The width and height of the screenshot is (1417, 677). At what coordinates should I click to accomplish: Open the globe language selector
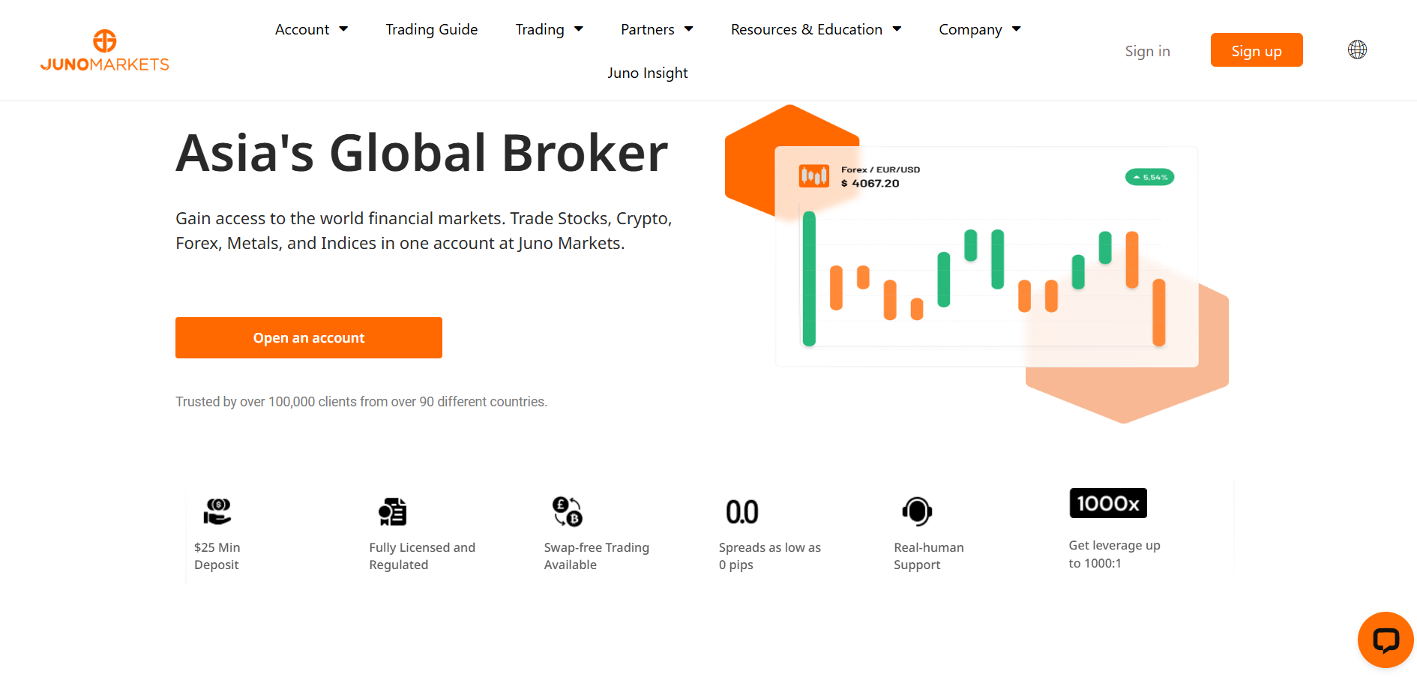[x=1357, y=49]
